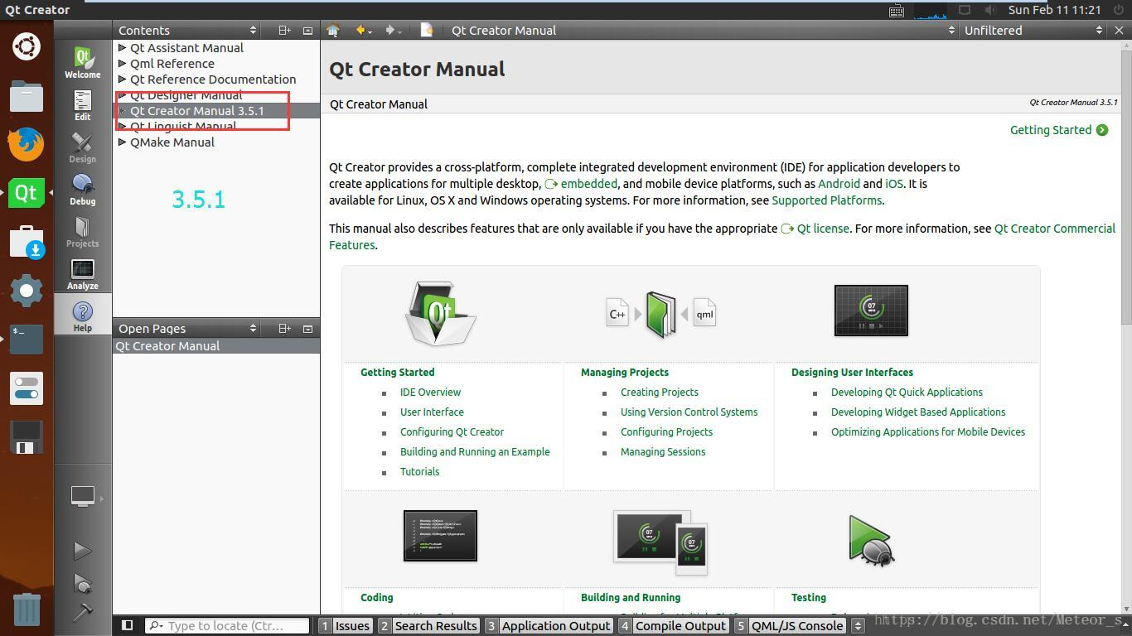Open the Projects mode
This screenshot has height=636, width=1132.
tap(83, 232)
